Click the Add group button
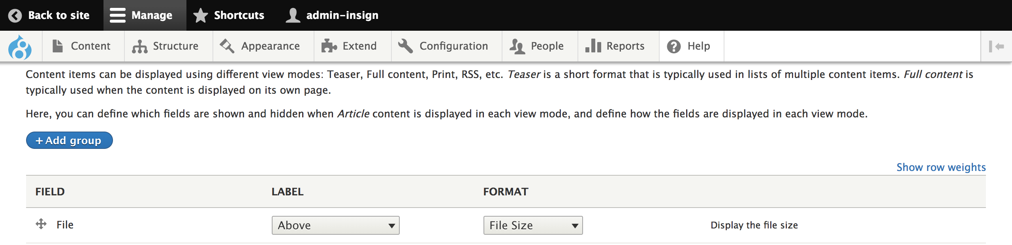 tap(70, 140)
